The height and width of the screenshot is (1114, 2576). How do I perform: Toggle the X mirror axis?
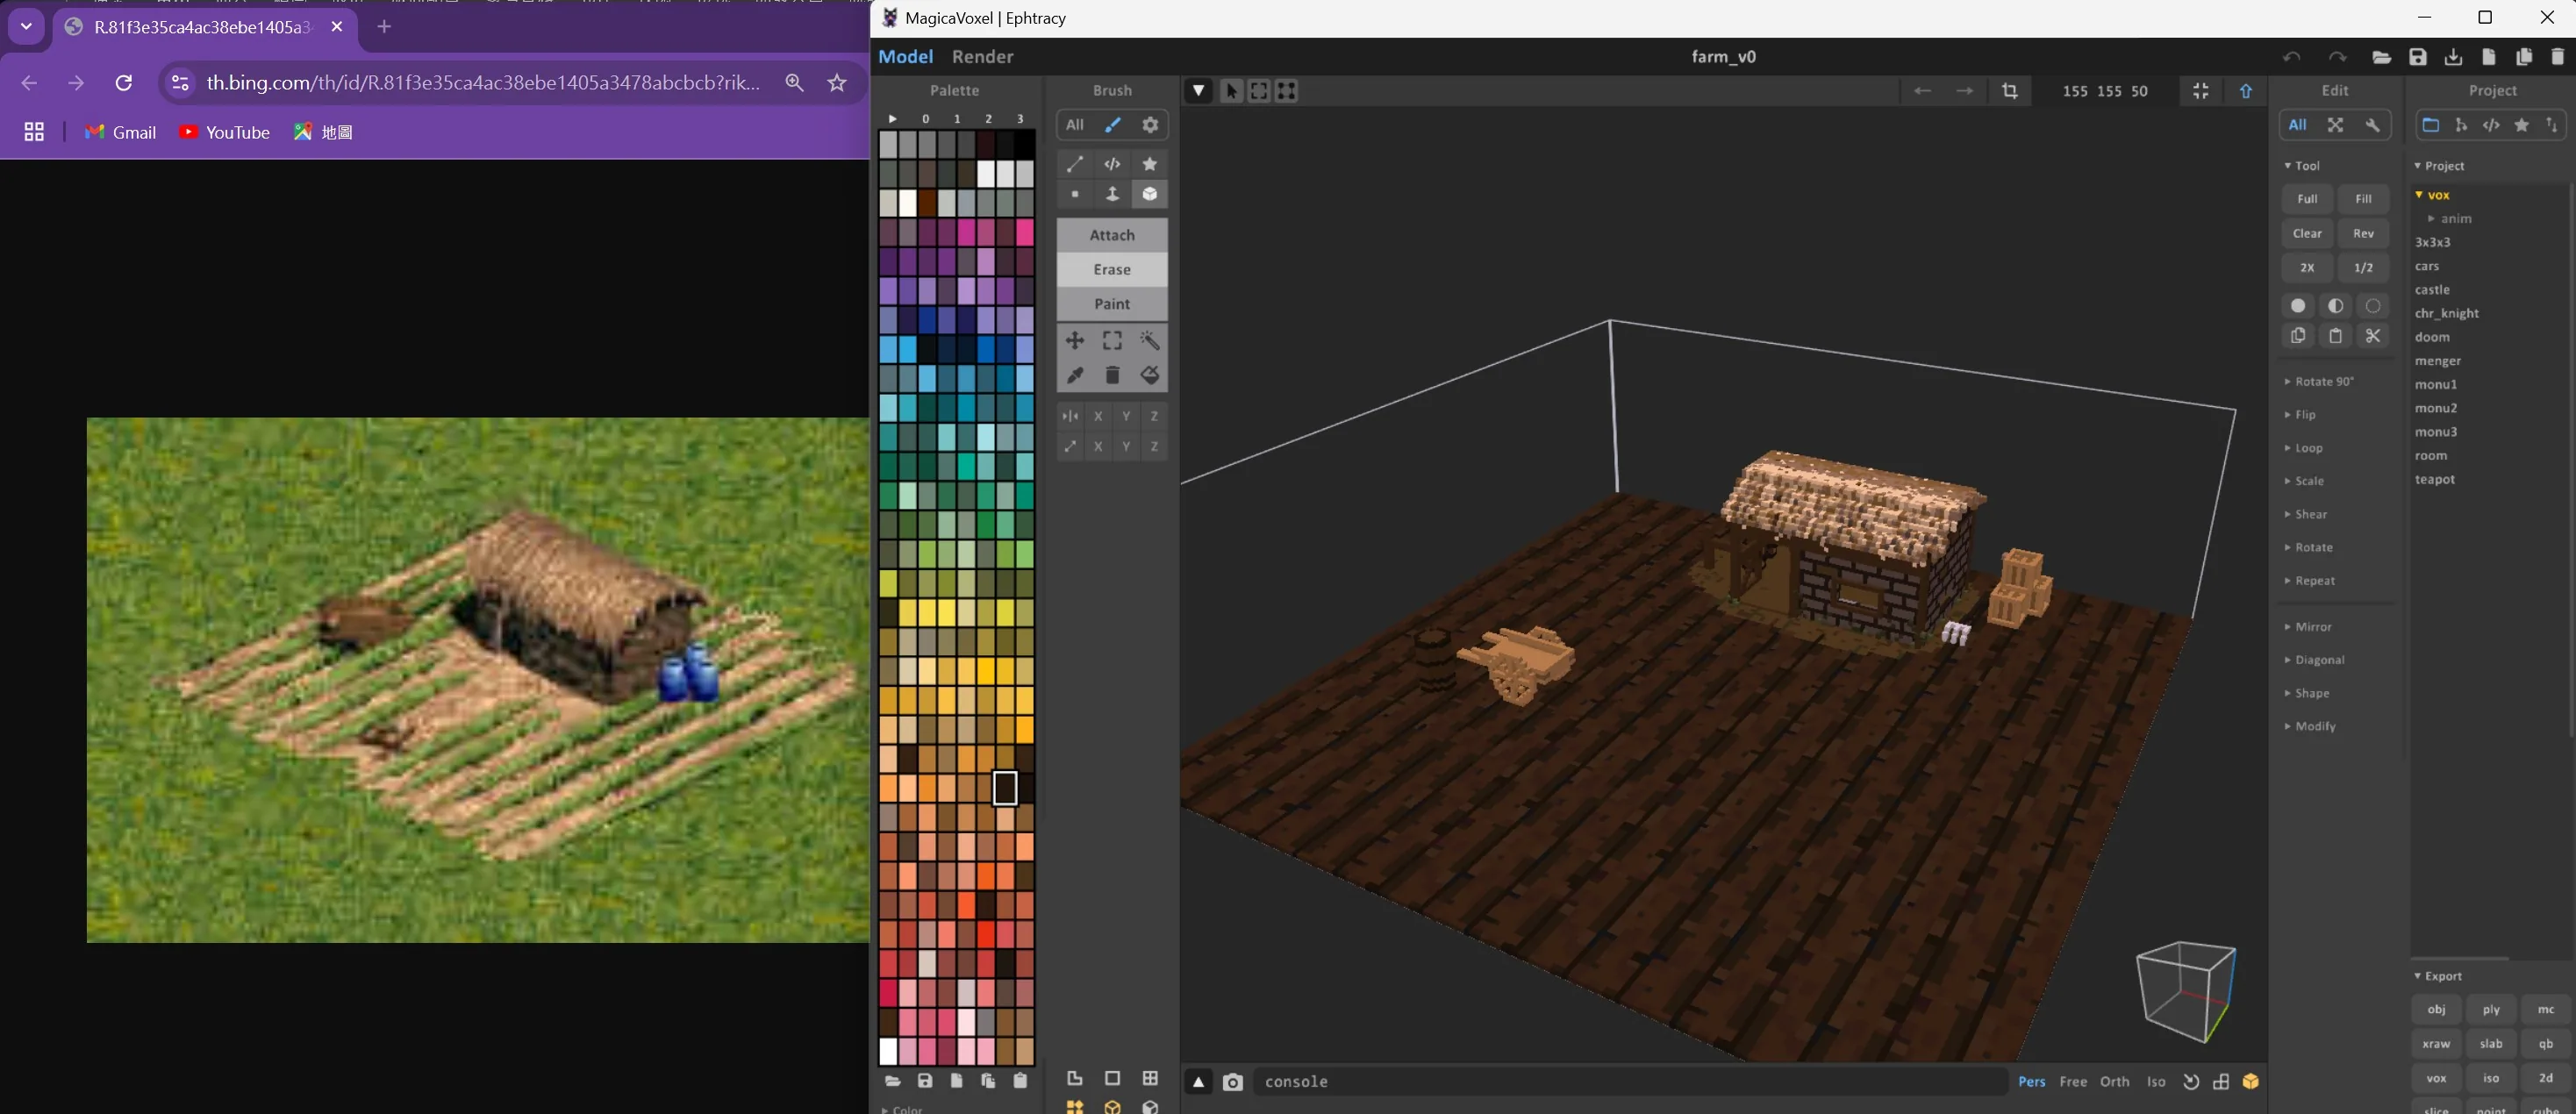tap(1098, 416)
